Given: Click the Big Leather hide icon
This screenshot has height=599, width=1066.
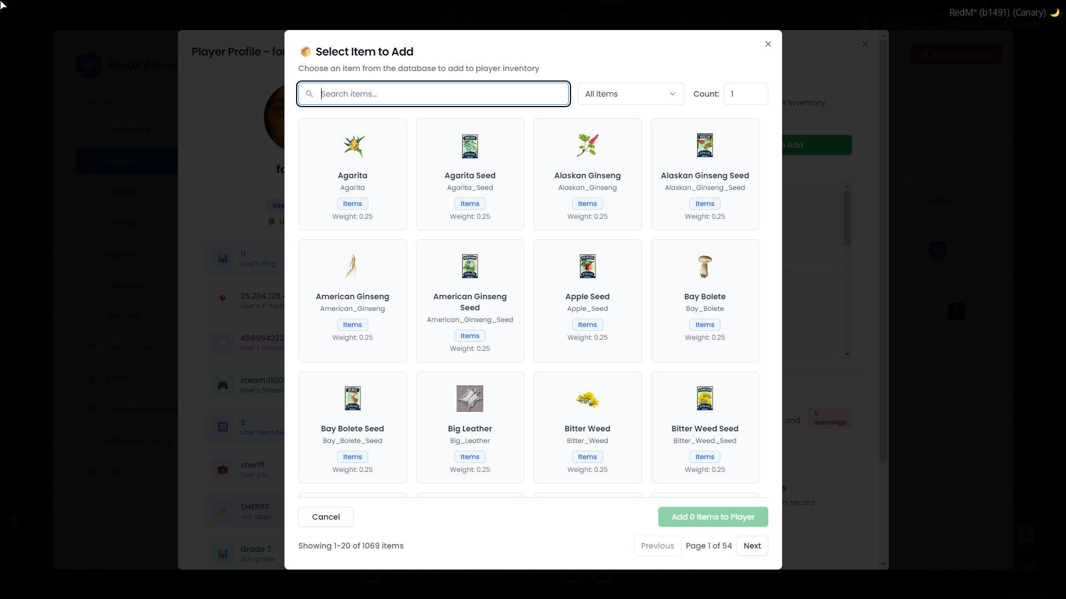Looking at the screenshot, I should click(x=469, y=399).
